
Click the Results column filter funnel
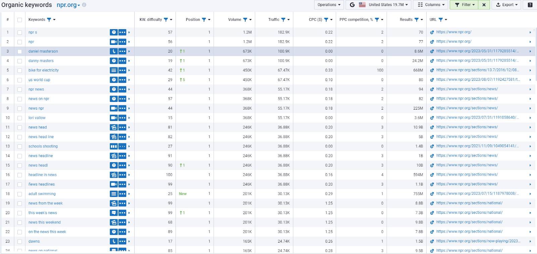click(x=417, y=20)
